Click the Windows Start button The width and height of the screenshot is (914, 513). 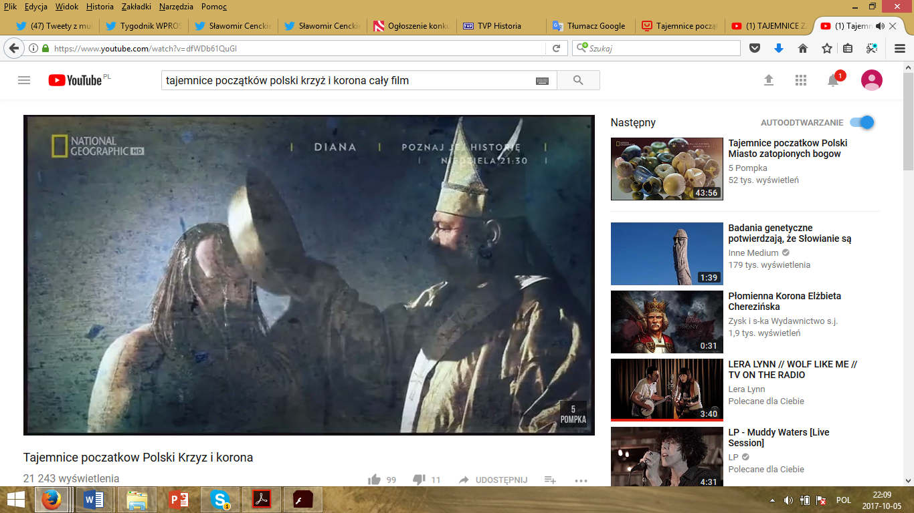[16, 500]
